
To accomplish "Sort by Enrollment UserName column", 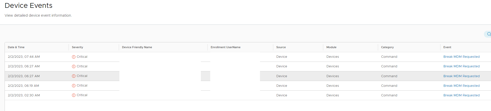I will (225, 47).
